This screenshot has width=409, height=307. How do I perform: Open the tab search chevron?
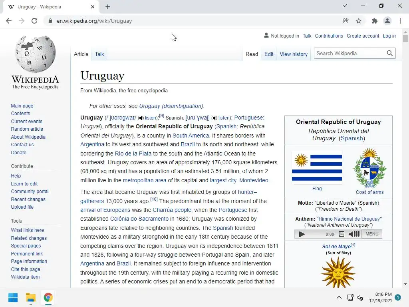click(x=345, y=6)
